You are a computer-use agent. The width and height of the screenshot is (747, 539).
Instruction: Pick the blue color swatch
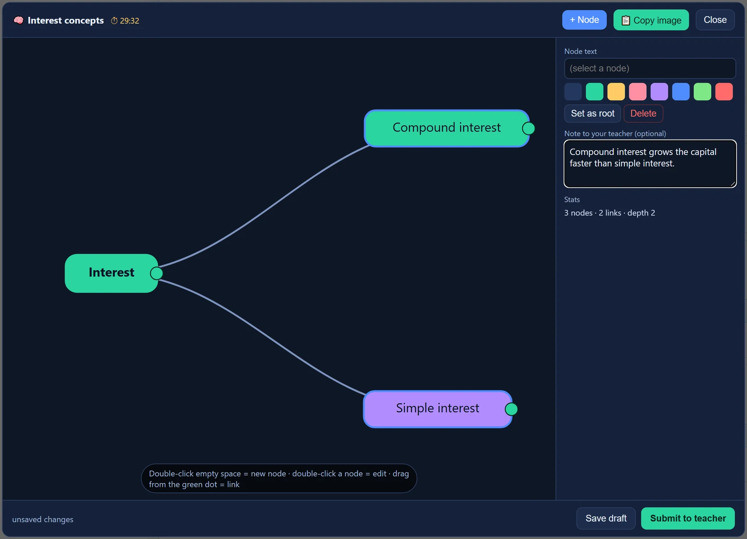(681, 92)
